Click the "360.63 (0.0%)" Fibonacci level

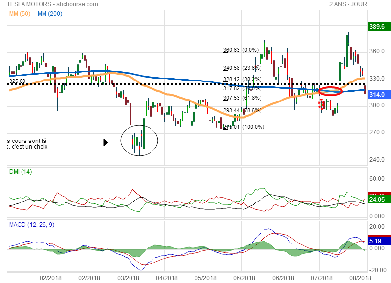241,50
